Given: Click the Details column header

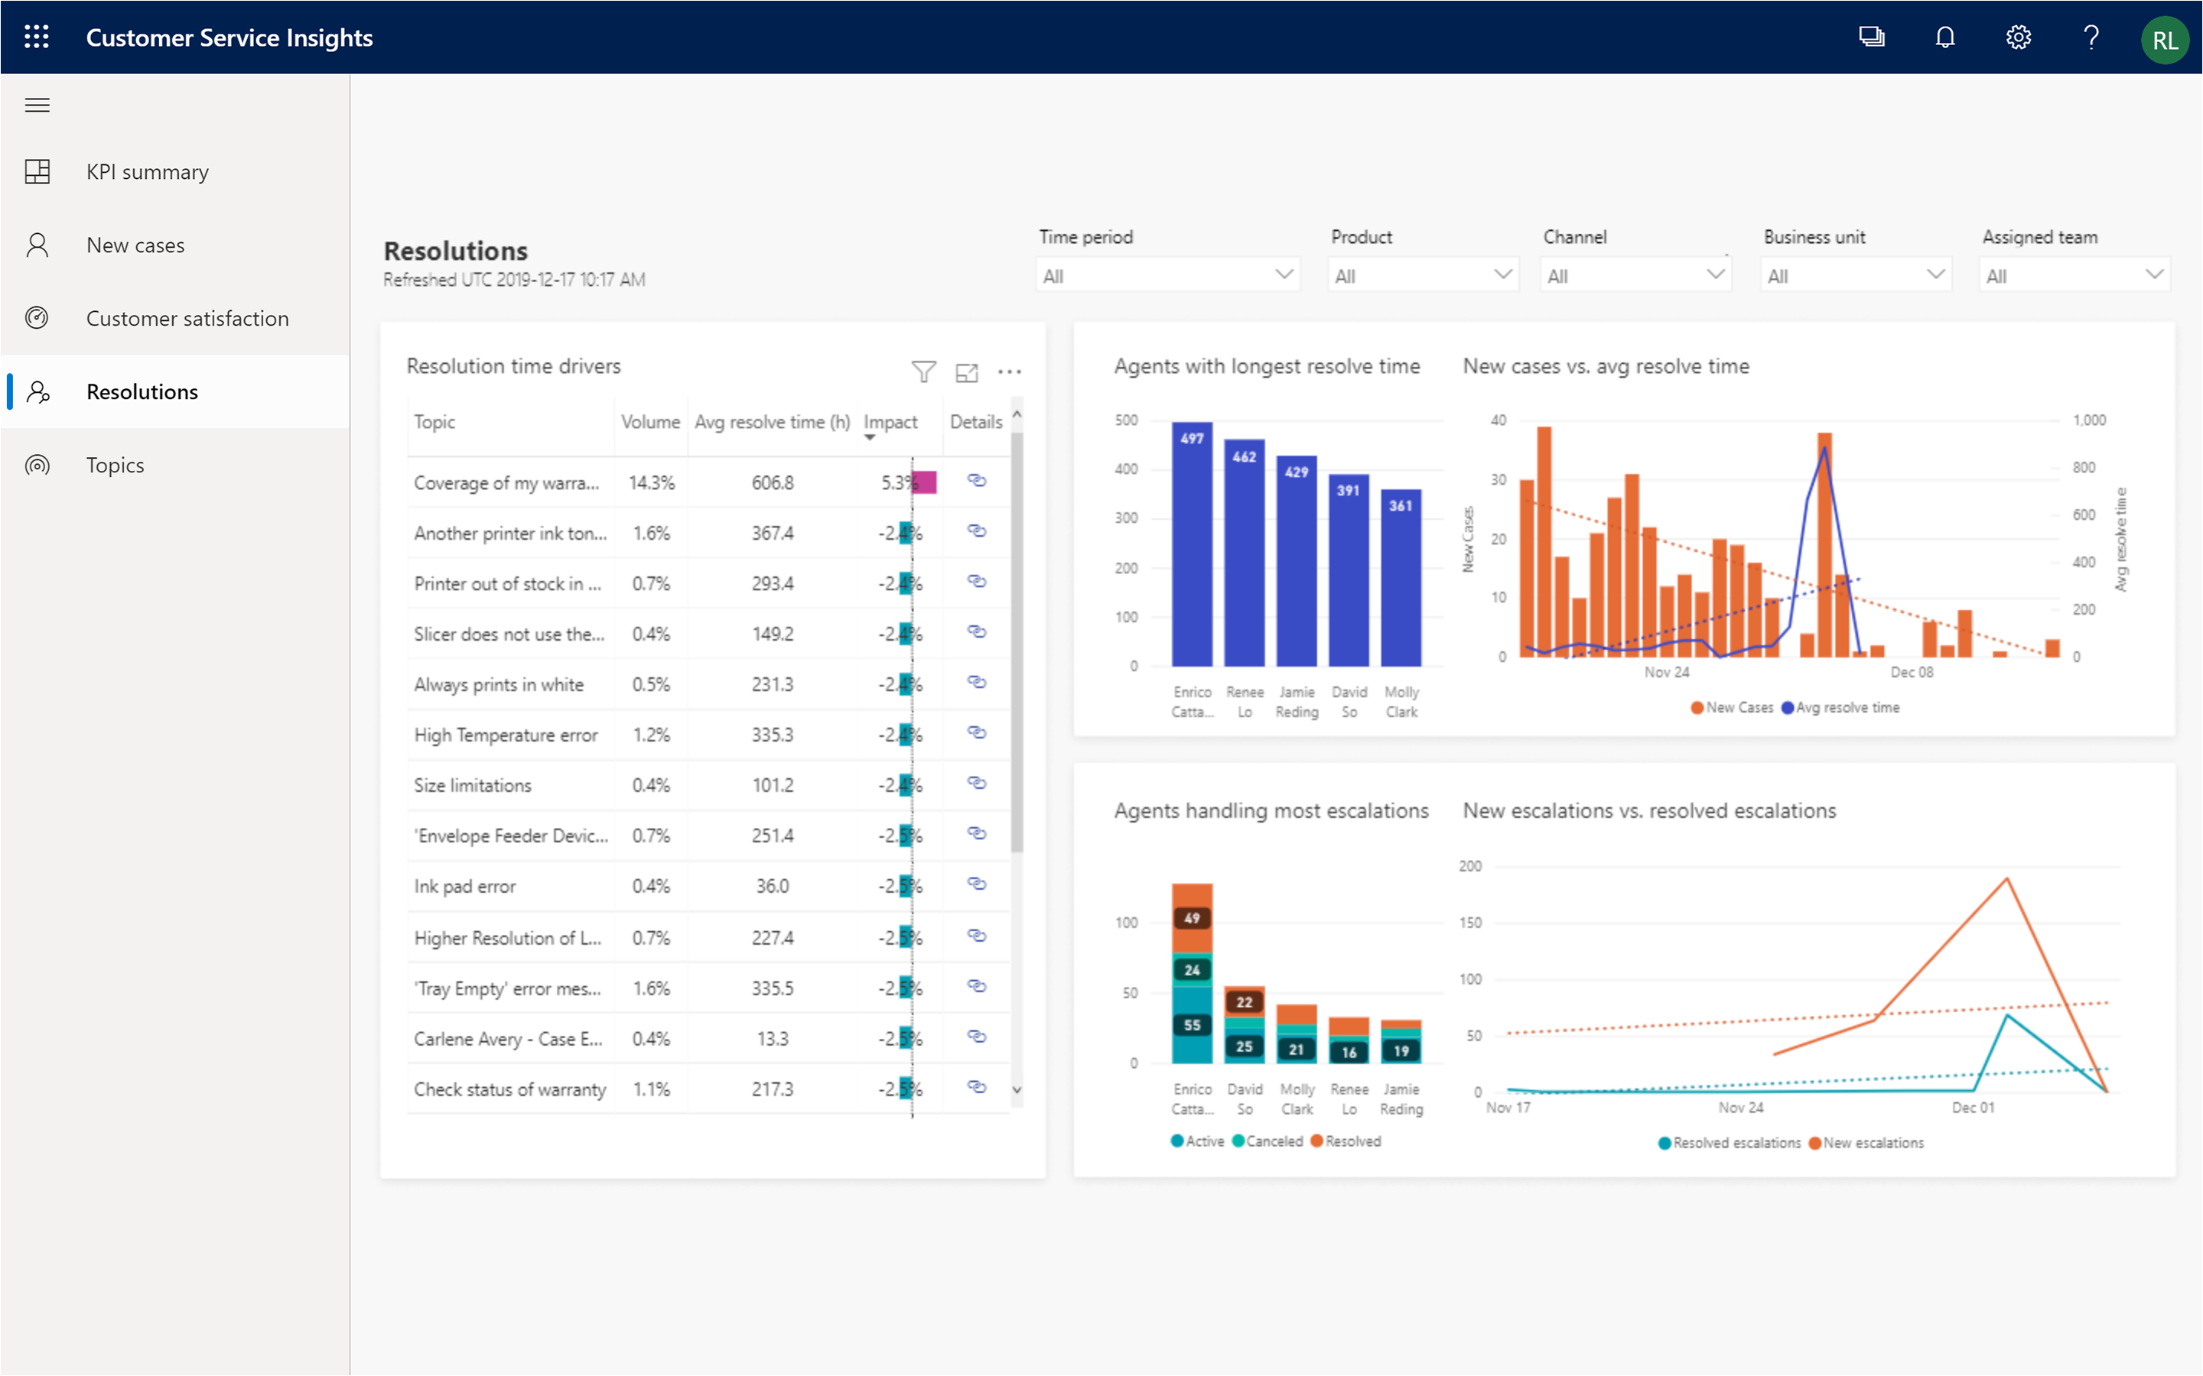Looking at the screenshot, I should tap(976, 421).
